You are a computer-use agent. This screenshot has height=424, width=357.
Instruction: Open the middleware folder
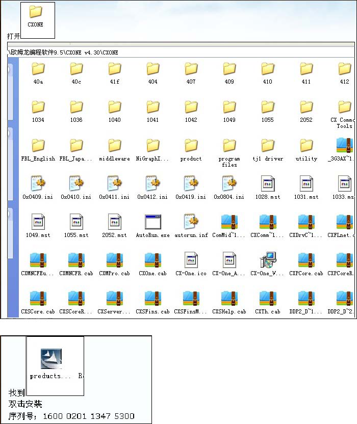[114, 150]
